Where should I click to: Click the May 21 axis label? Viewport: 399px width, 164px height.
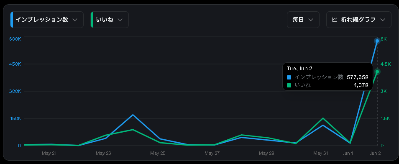(49, 153)
